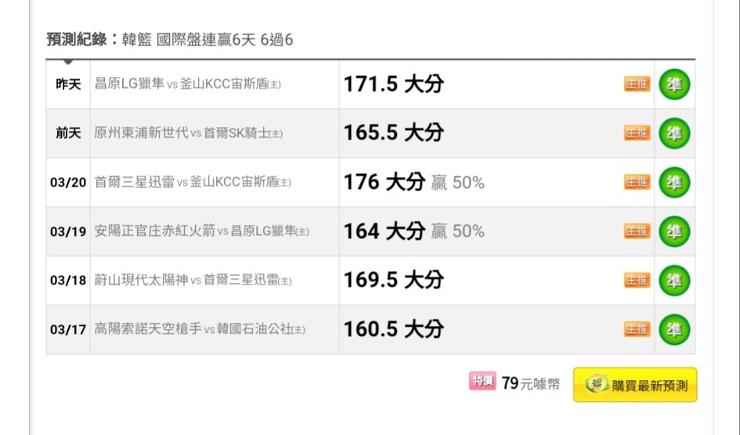The height and width of the screenshot is (435, 740).
Task: Click green 準 icon in yesterday's row
Action: click(673, 85)
